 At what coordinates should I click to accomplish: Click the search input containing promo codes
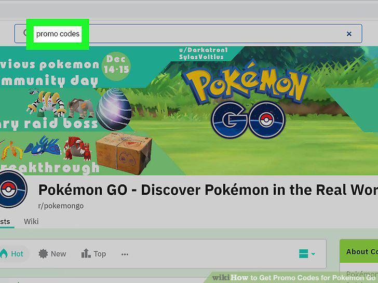(188, 34)
